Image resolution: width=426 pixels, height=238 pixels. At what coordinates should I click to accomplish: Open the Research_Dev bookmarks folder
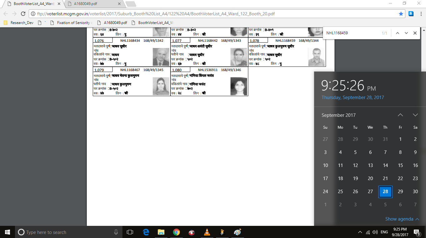coord(18,23)
